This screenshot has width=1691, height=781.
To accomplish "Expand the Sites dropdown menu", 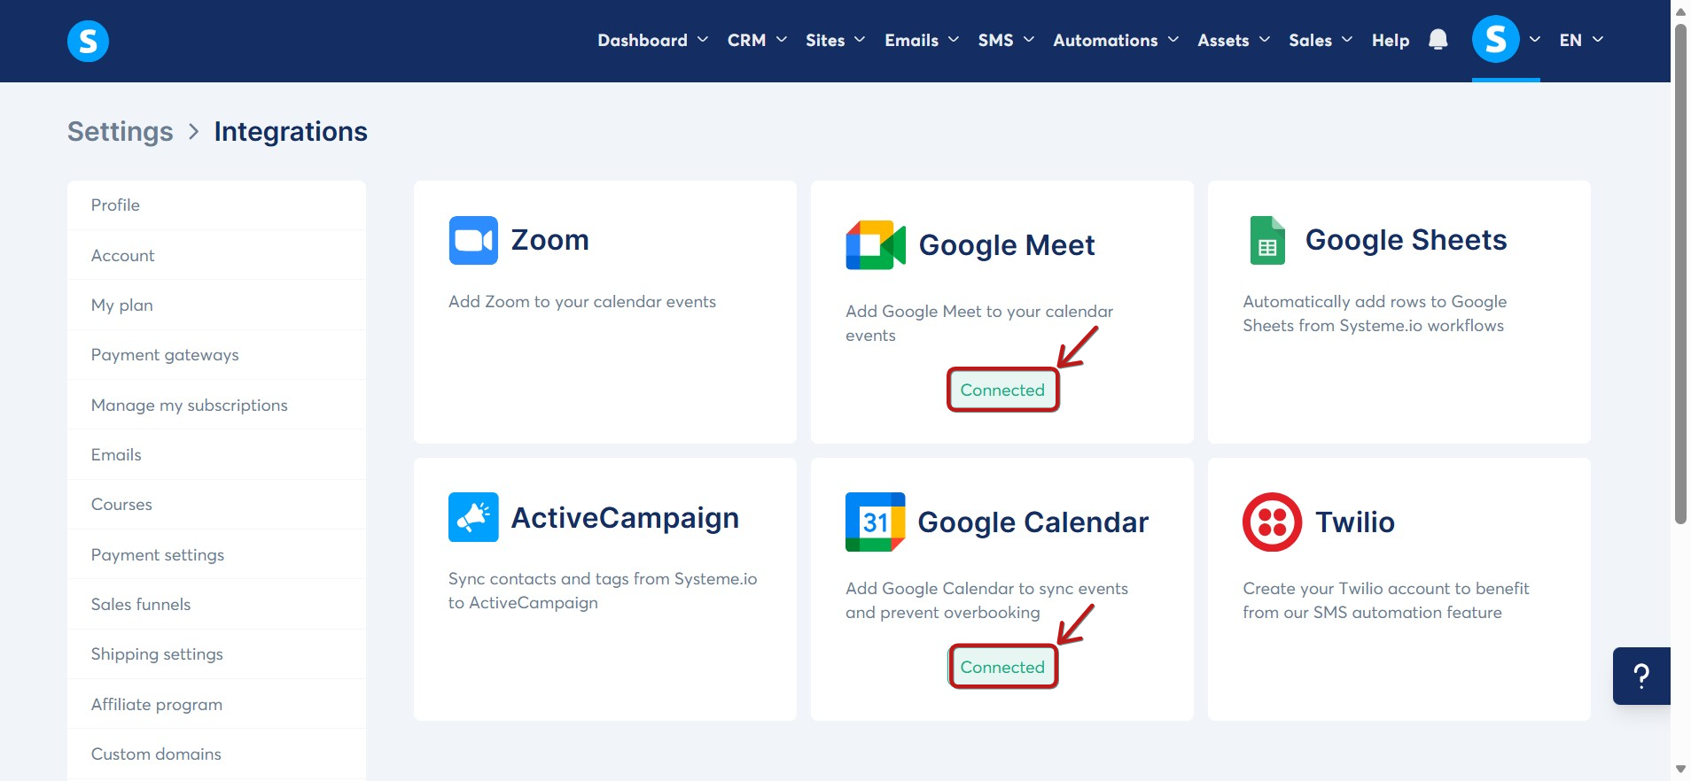I will click(x=835, y=40).
